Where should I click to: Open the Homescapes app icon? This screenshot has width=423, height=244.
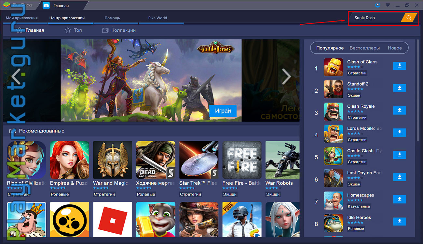334,201
